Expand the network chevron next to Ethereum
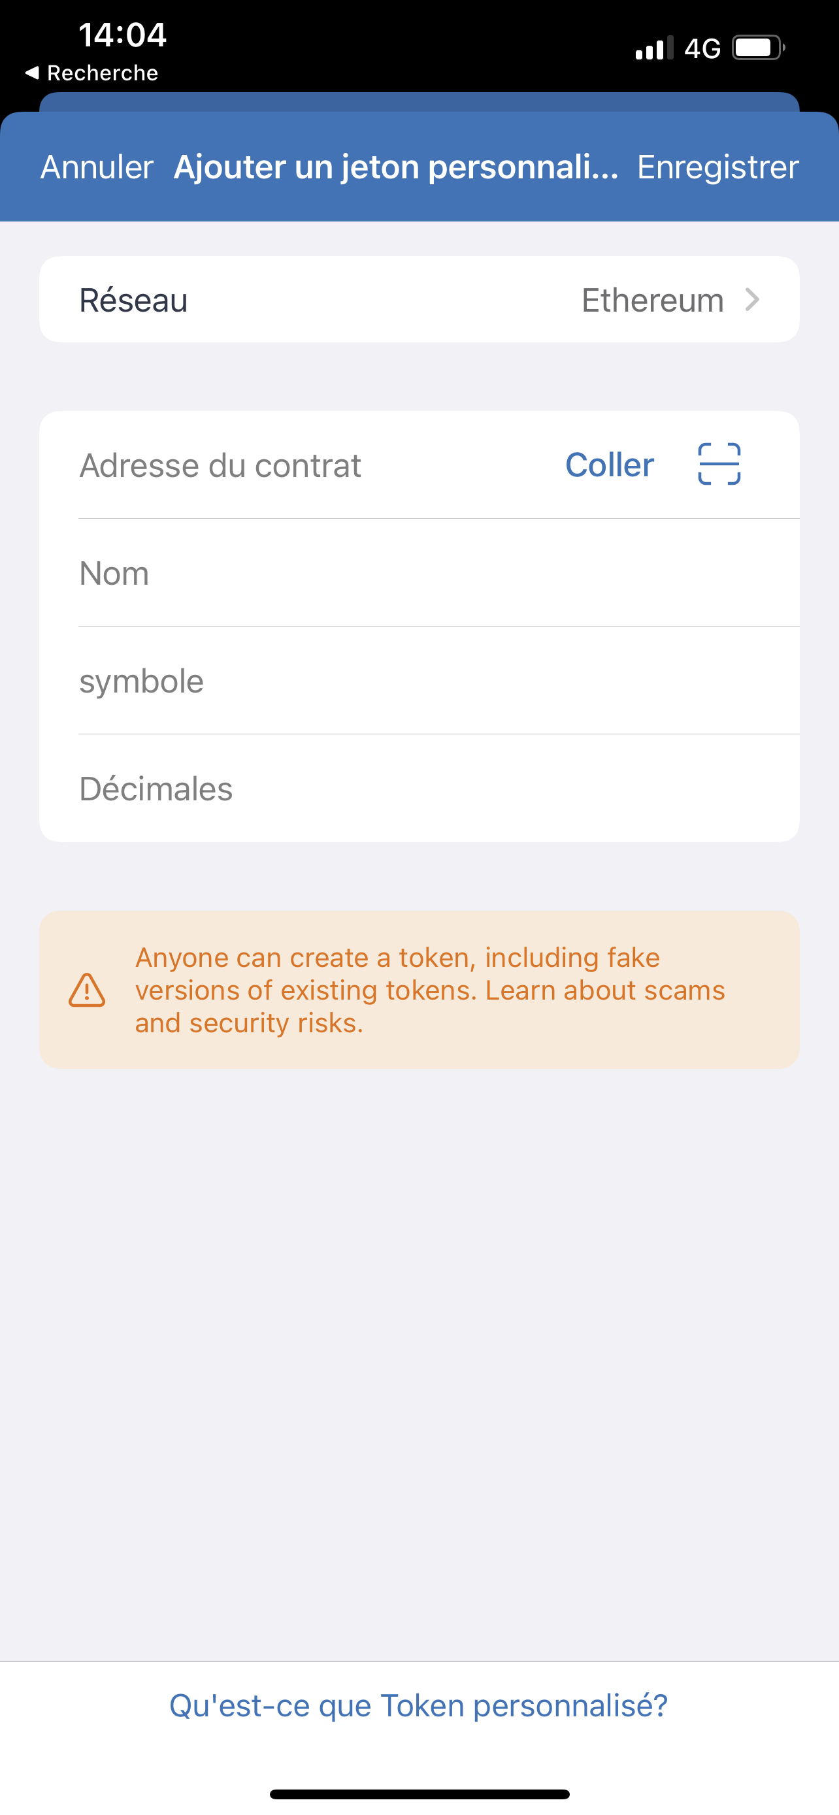The image size is (839, 1815). [752, 300]
